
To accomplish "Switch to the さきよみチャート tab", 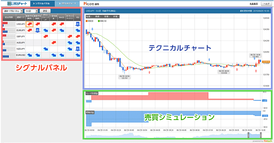I will coord(67,4).
